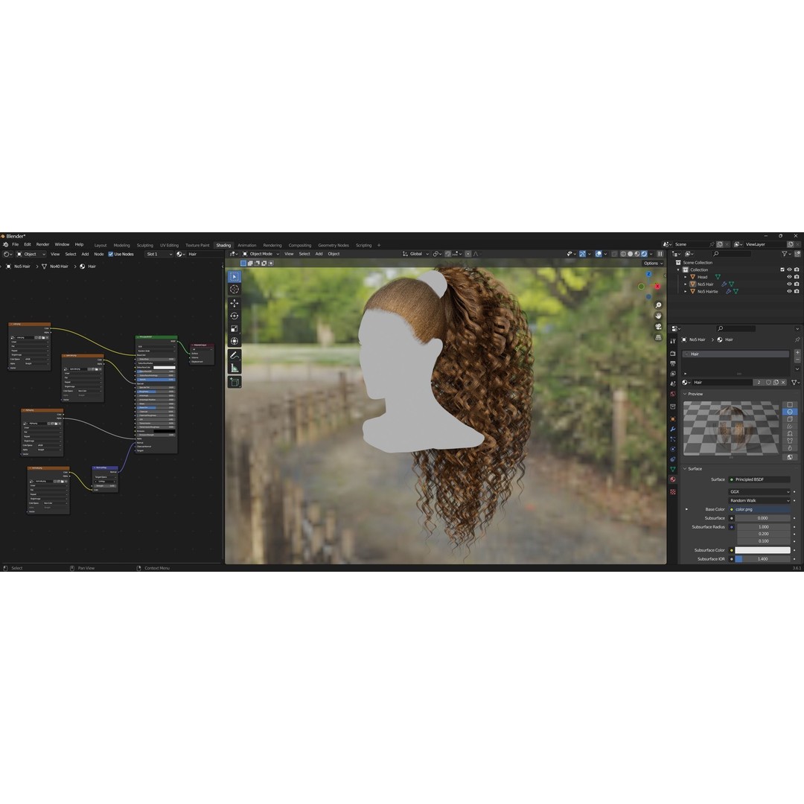
Task: Select the Move tool in the viewport toolbar
Action: (x=234, y=303)
